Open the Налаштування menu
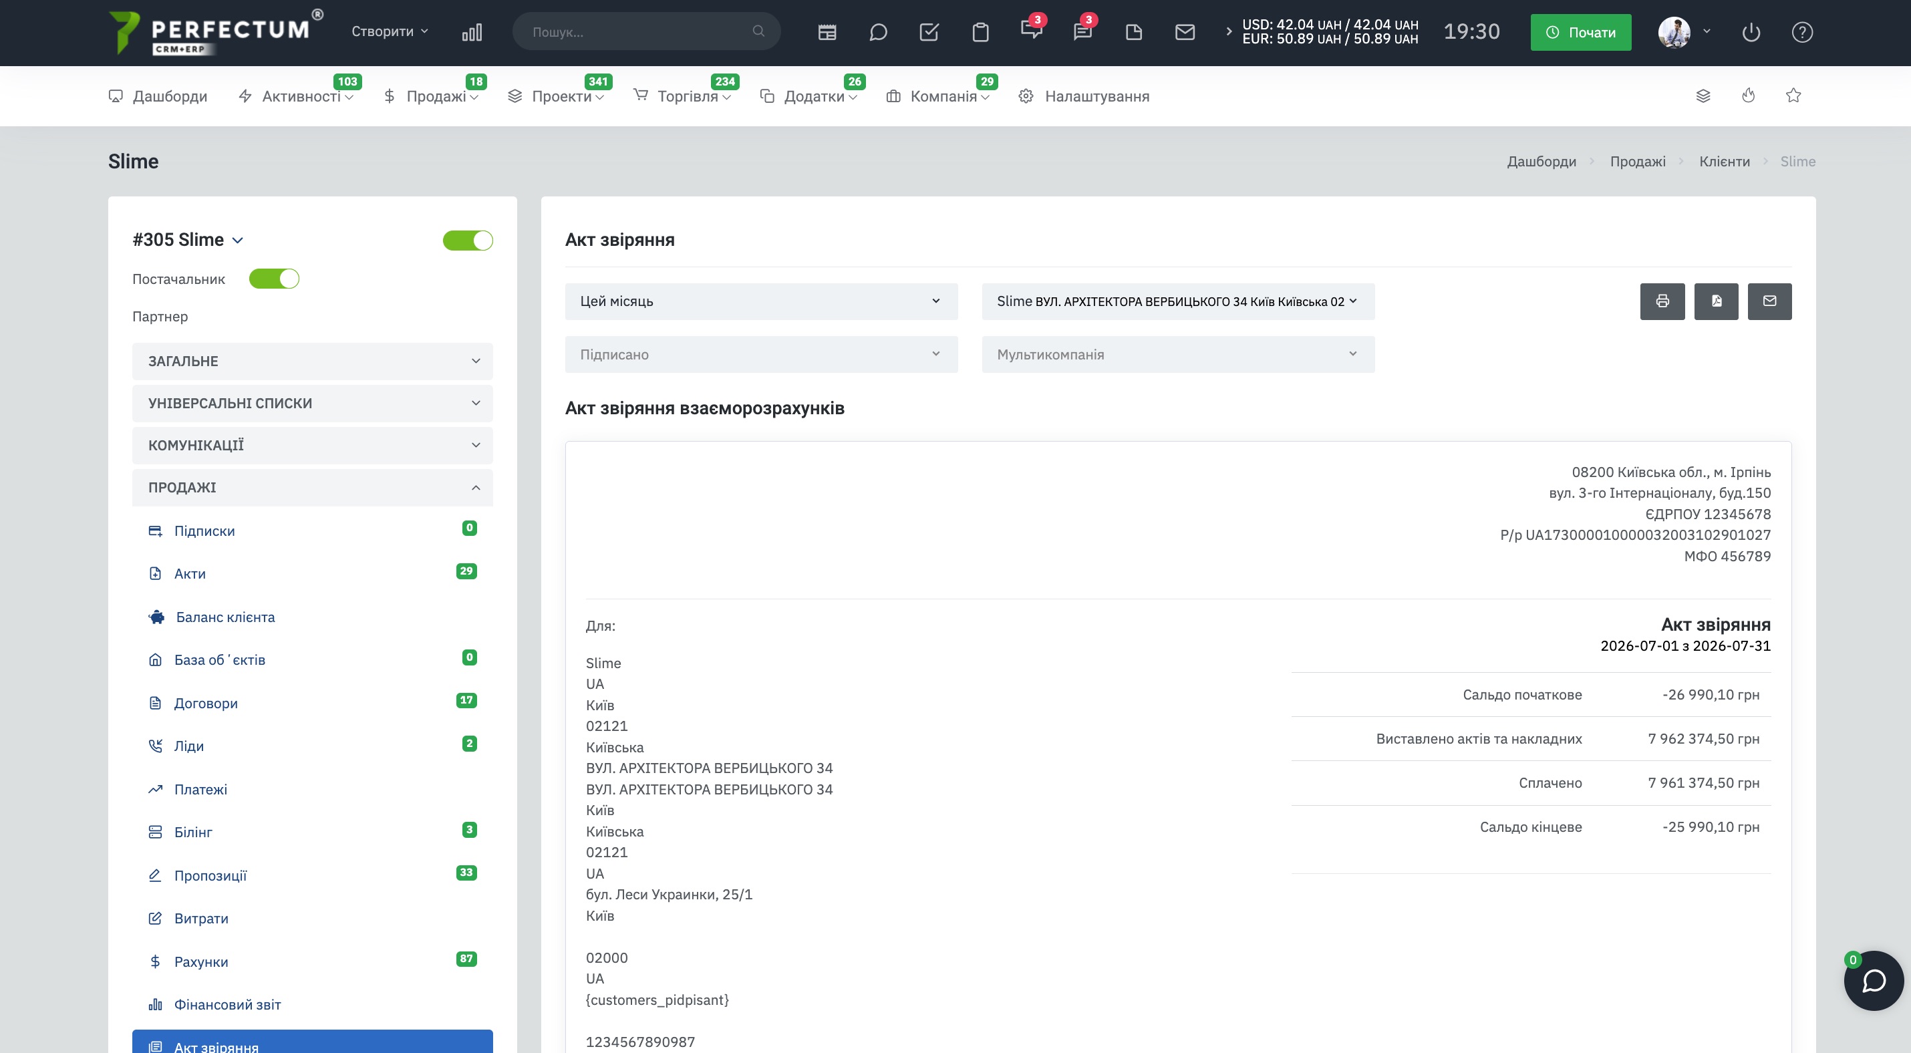 (x=1084, y=96)
